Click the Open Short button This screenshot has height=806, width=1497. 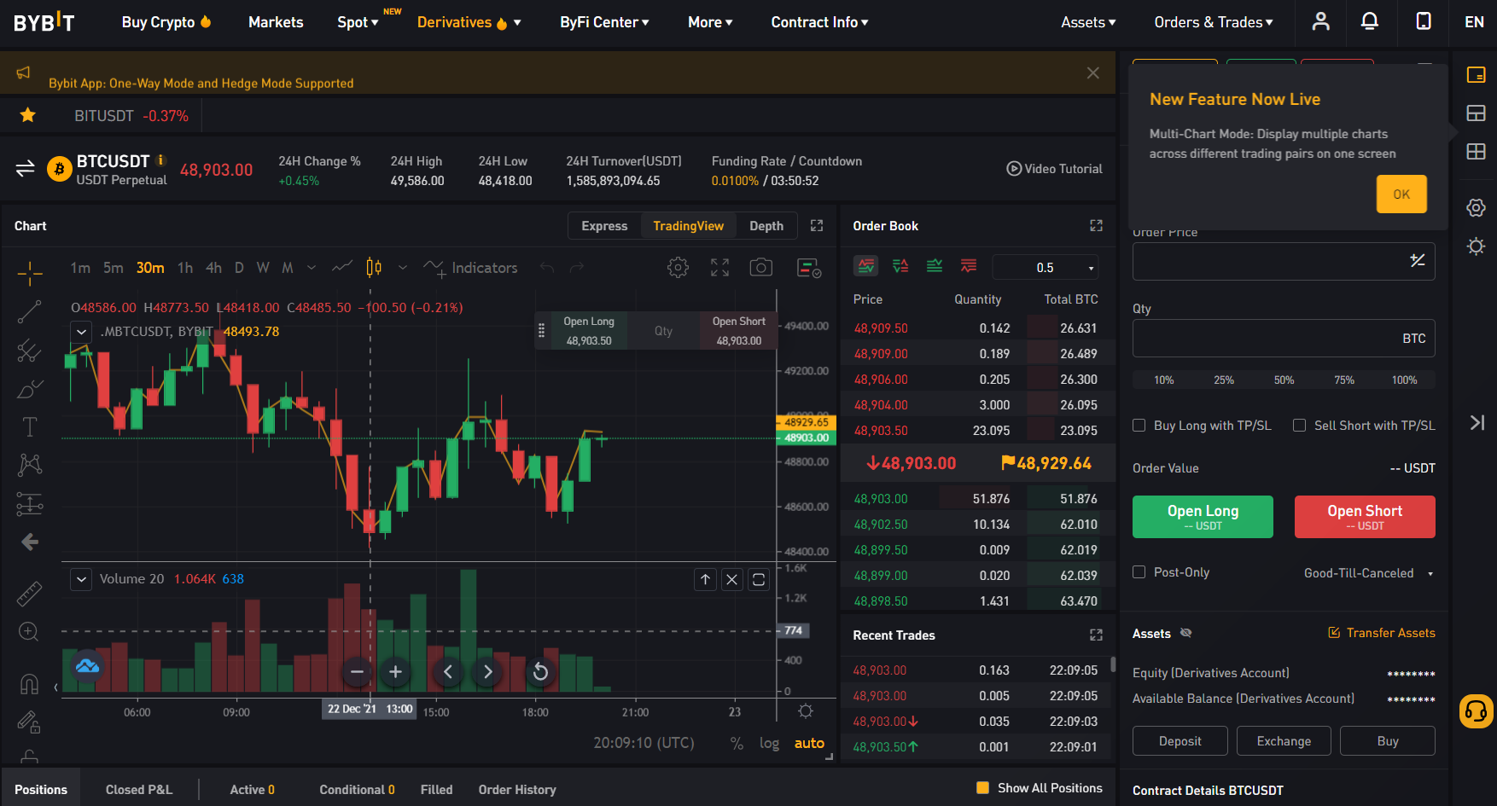tap(1365, 517)
